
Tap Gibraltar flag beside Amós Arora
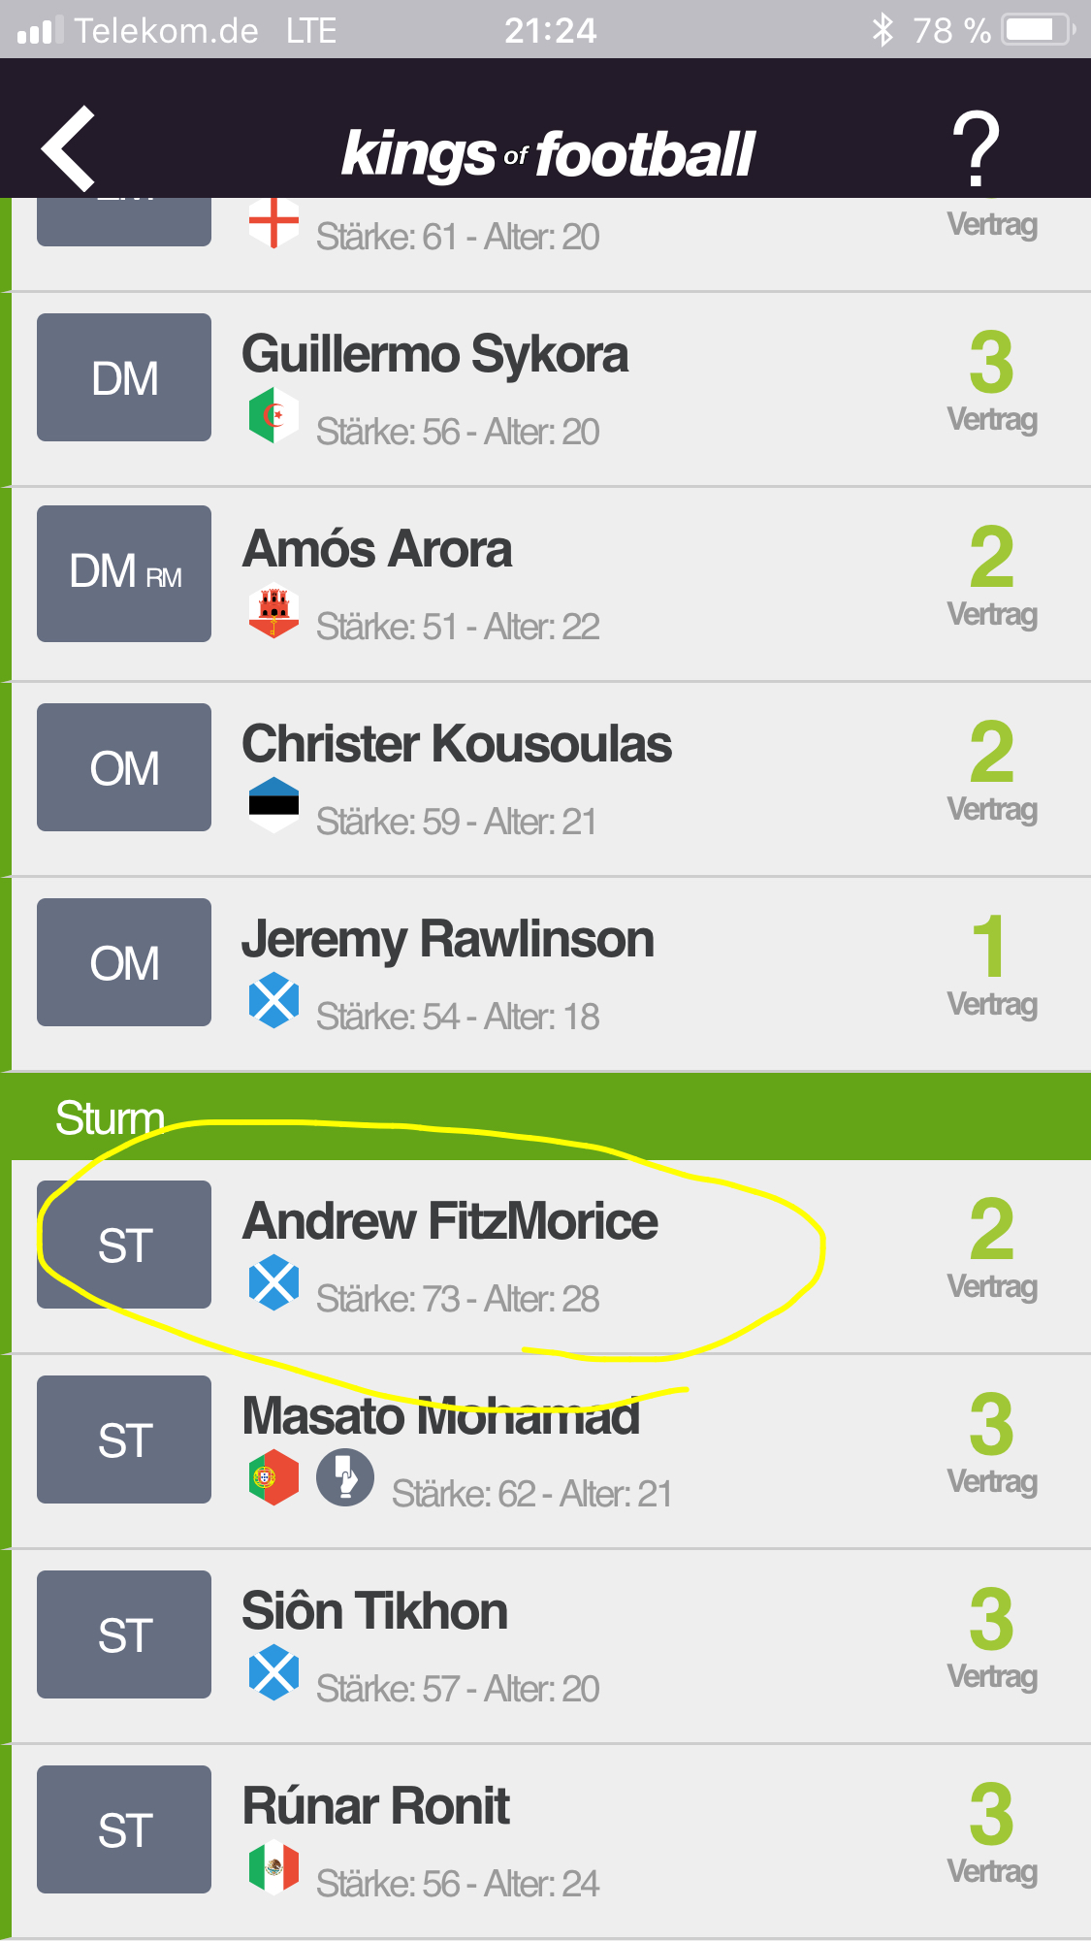coord(273,611)
